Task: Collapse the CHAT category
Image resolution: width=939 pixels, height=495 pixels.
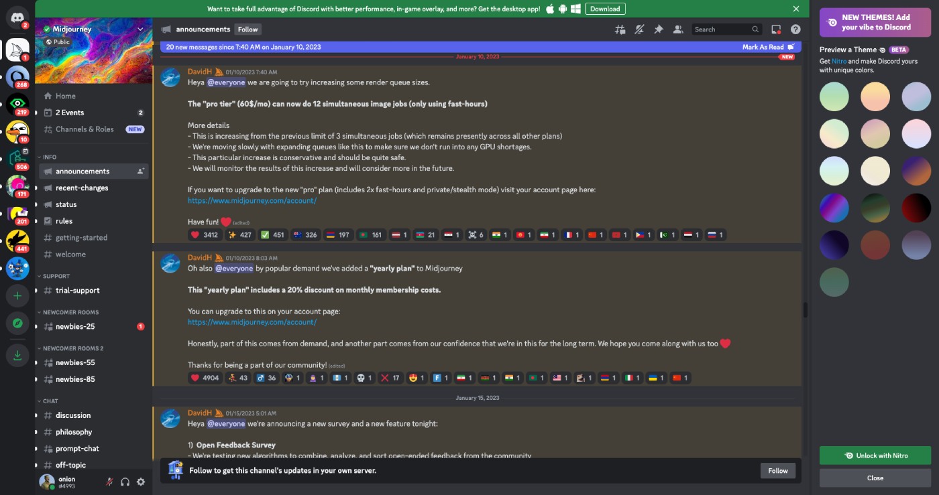Action: [50, 401]
